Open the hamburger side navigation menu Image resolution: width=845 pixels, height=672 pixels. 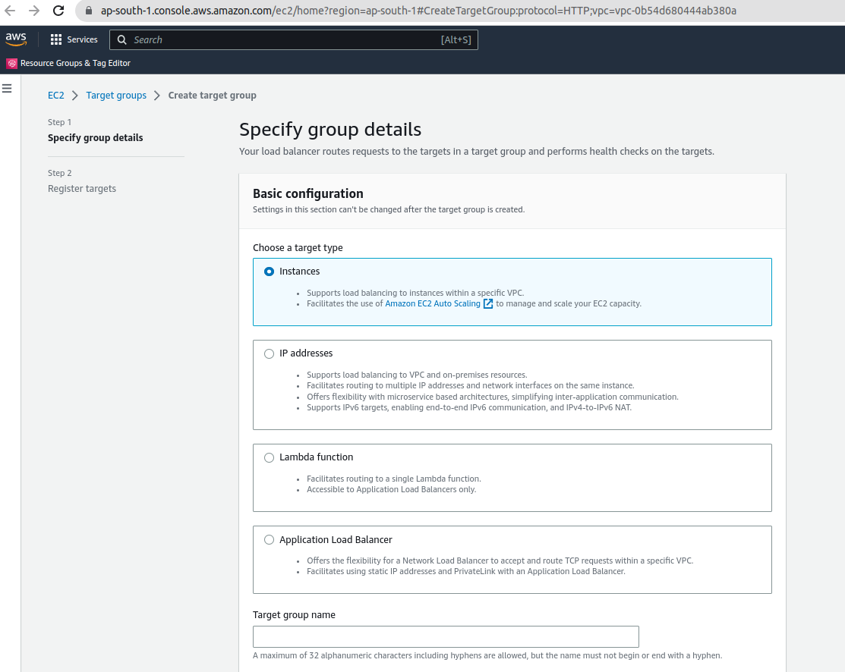pyautogui.click(x=7, y=88)
